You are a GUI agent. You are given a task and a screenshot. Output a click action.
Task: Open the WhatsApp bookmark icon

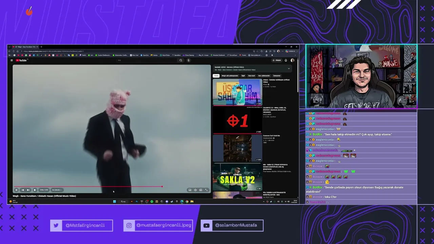click(x=26, y=55)
